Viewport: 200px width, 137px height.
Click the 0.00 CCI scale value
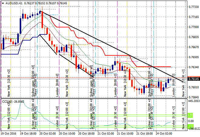[191, 121]
